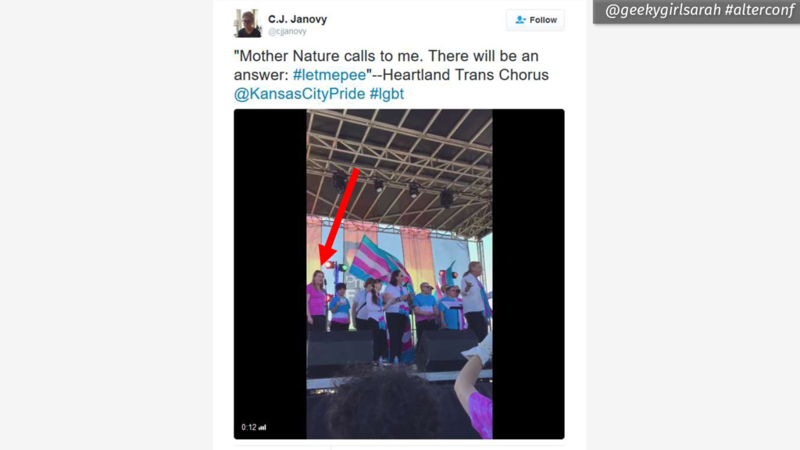This screenshot has height=450, width=800.
Task: Play the embedded Heartland Trans Chorus video
Action: (x=399, y=274)
